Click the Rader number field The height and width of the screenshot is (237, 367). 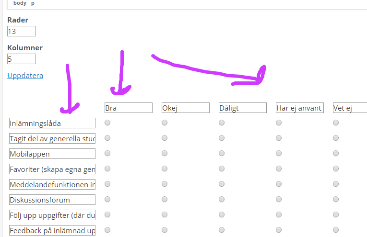(22, 31)
